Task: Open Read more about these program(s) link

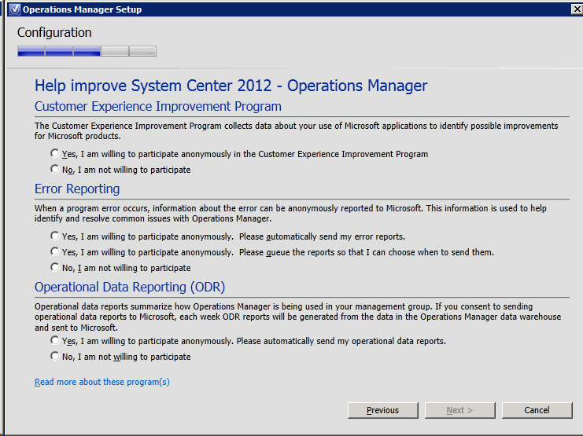Action: coord(101,382)
